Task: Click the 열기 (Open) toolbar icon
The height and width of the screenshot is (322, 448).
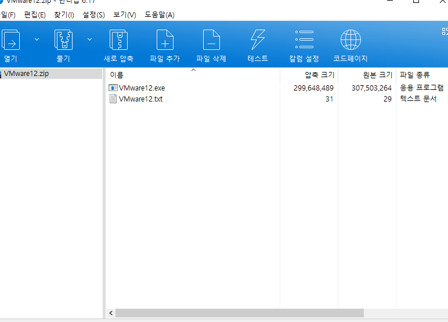Action: coord(11,40)
